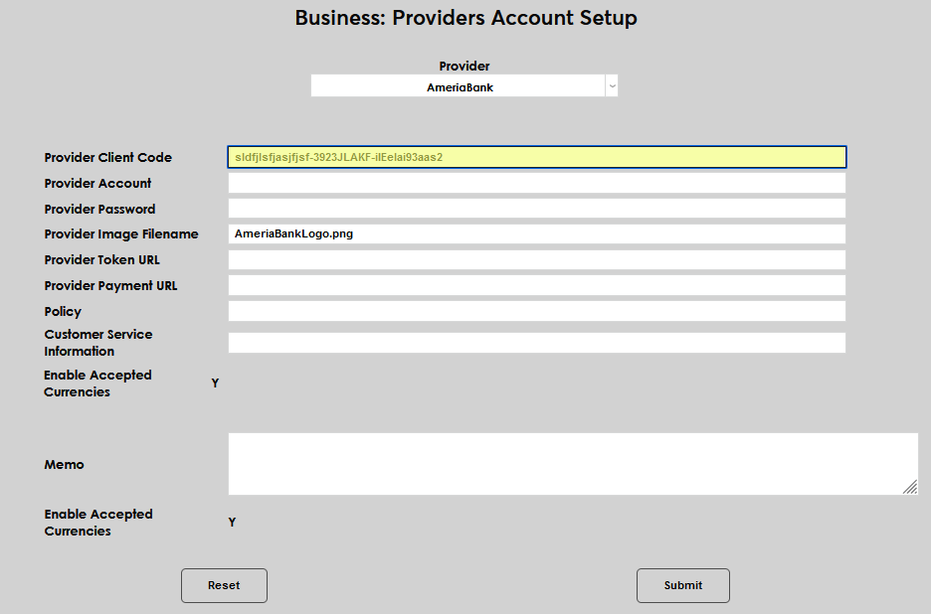Click the field containing AmeriaBankLogo.png

tap(536, 234)
